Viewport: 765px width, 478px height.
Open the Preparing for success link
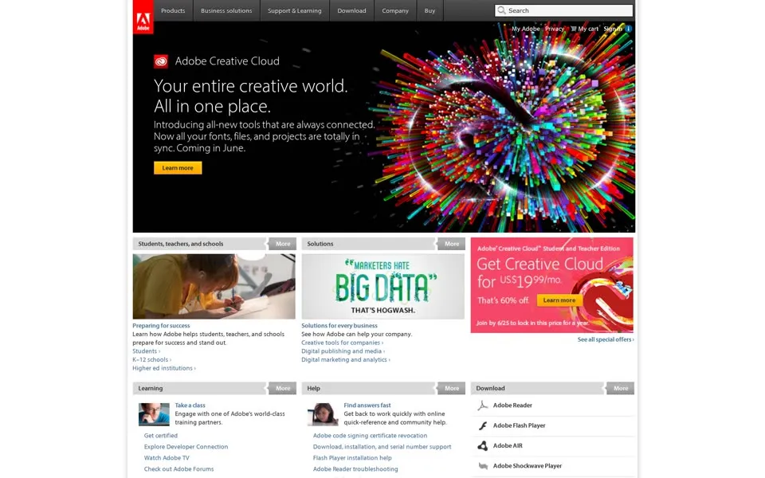(x=161, y=325)
